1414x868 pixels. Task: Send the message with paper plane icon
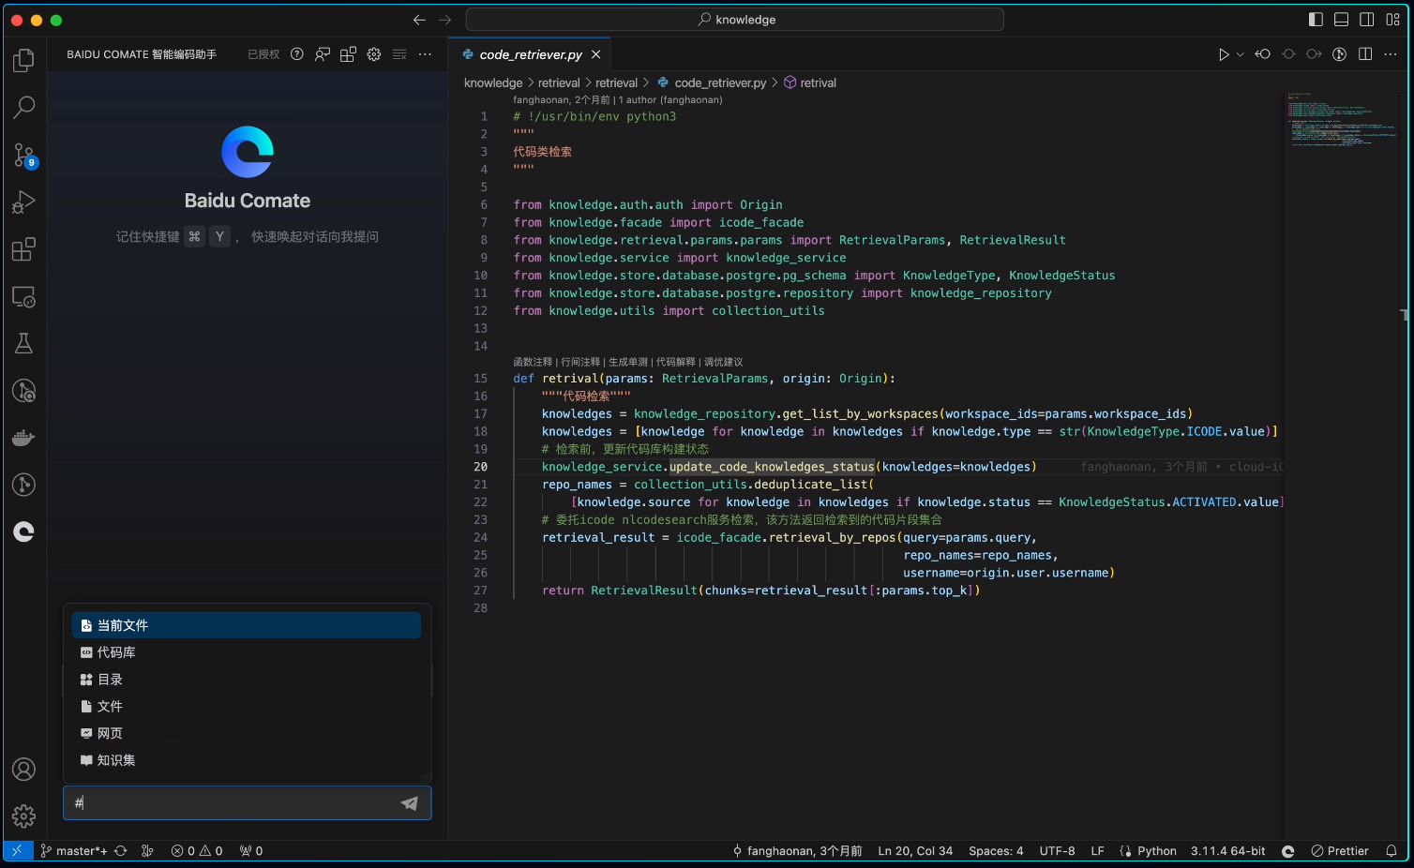point(410,803)
